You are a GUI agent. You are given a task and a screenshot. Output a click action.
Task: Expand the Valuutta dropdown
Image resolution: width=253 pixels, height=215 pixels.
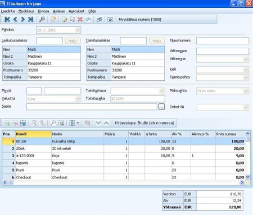coord(78,99)
